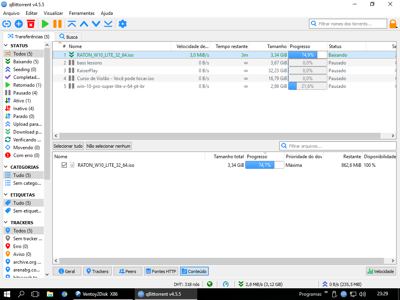Uncheck RATON_W10_LITE_32_64.iso file checkbox
The image size is (400, 300).
pyautogui.click(x=64, y=165)
